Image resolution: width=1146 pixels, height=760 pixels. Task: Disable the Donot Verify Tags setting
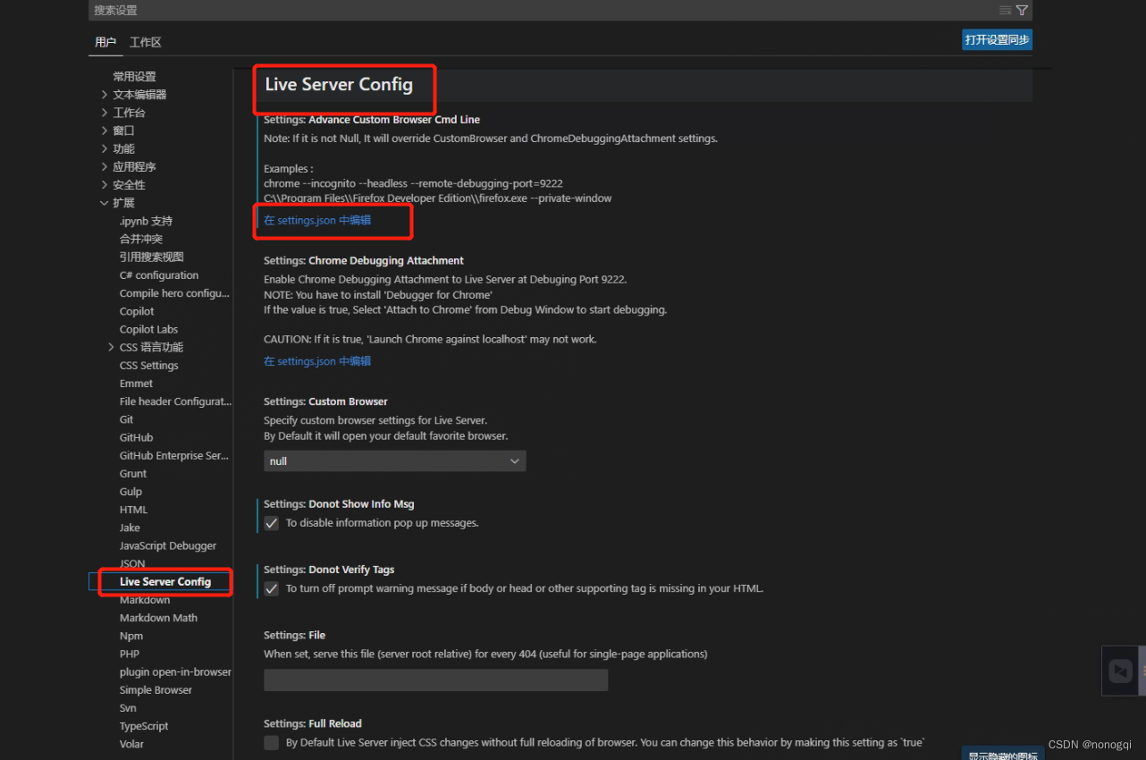coord(271,588)
